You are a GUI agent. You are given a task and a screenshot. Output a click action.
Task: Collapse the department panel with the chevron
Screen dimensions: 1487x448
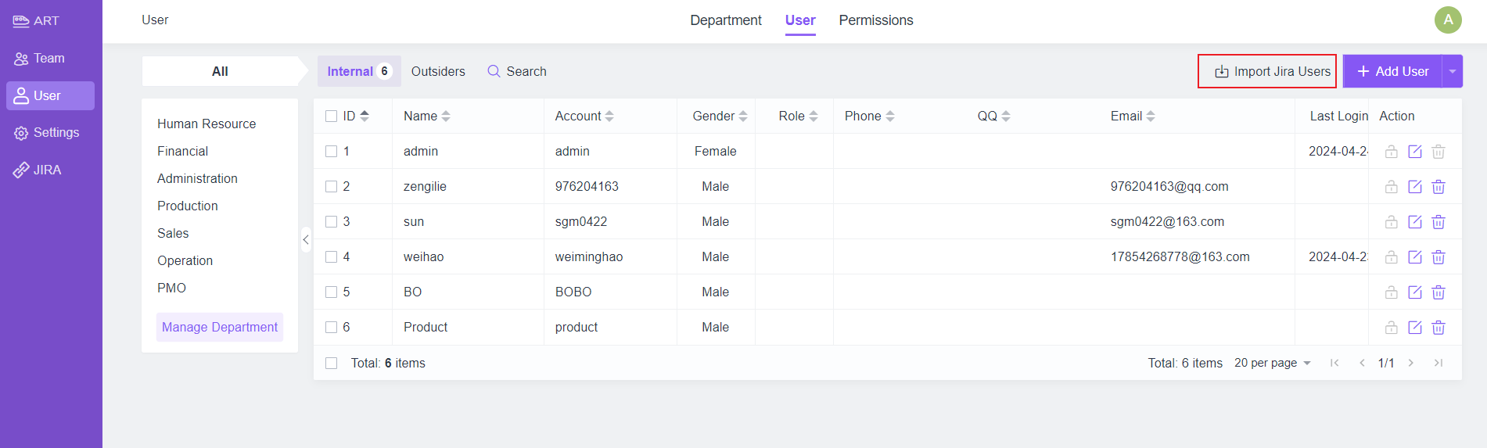coord(306,240)
